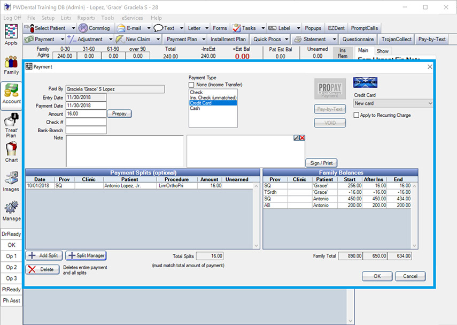
Task: Select Ins. Check (unmatched) payment type
Action: [x=213, y=97]
